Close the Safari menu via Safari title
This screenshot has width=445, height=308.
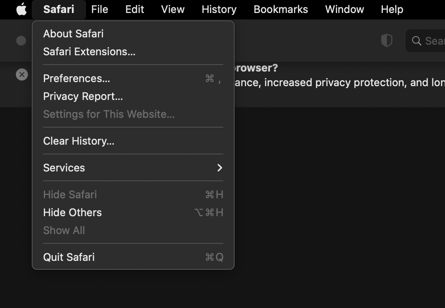point(59,9)
